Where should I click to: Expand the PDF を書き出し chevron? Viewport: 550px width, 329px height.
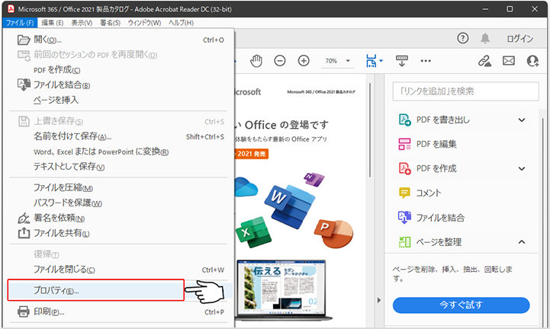522,120
